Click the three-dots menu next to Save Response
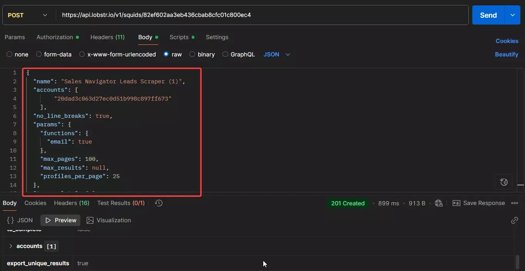 (x=515, y=203)
